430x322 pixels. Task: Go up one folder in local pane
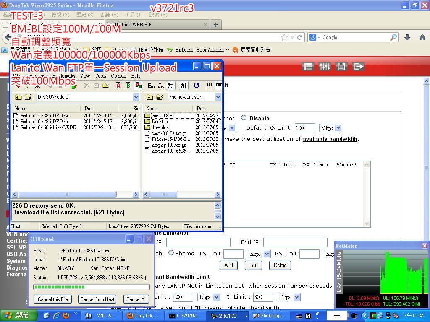(18, 97)
